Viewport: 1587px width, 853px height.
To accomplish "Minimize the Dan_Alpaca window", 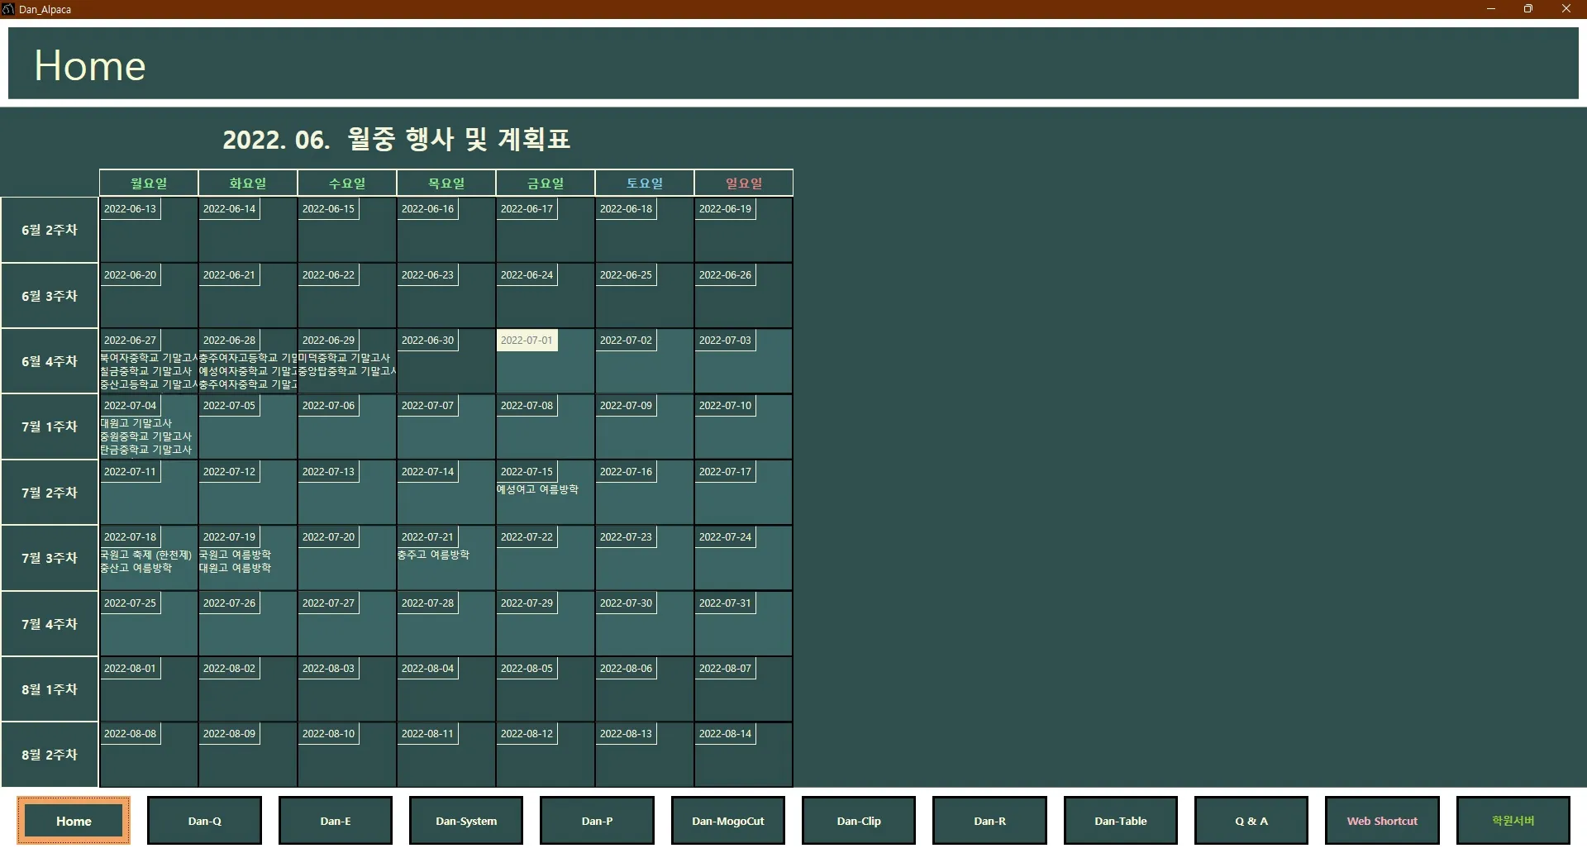I will pos(1491,9).
